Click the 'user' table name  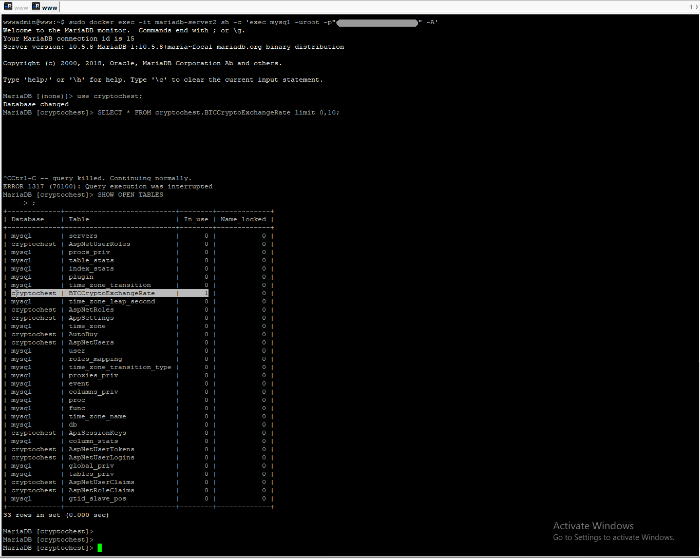click(77, 351)
